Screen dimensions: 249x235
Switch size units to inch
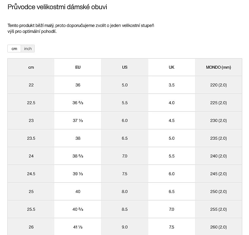click(x=28, y=49)
